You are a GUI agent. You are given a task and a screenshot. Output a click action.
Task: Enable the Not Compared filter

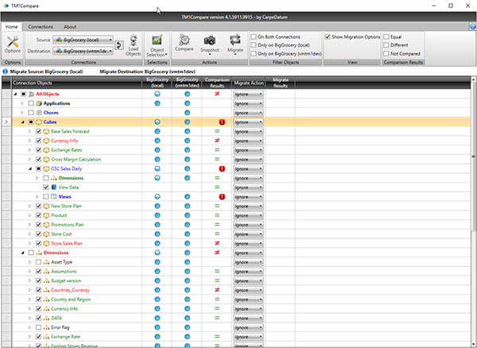(386, 53)
